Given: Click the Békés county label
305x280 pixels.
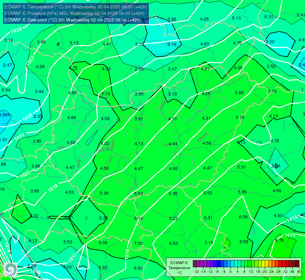Looking at the screenshot, I should click(202, 138).
